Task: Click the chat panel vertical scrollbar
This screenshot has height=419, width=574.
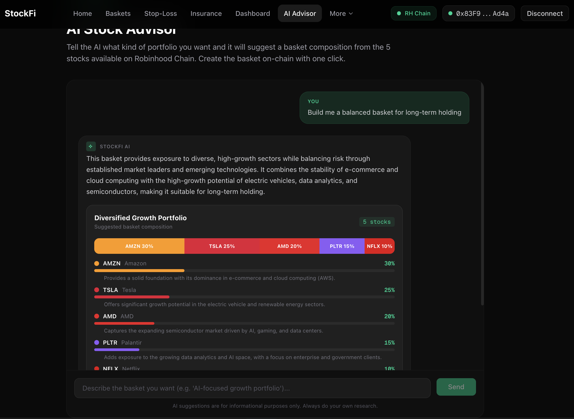Action: 482,193
